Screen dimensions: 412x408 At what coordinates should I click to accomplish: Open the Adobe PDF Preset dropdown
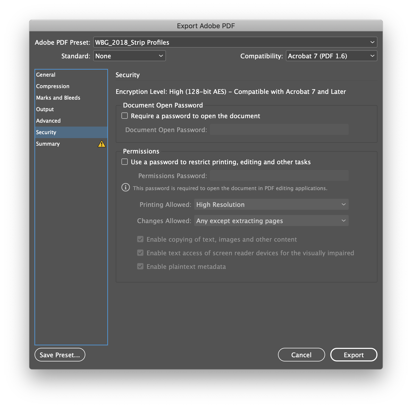tap(235, 42)
